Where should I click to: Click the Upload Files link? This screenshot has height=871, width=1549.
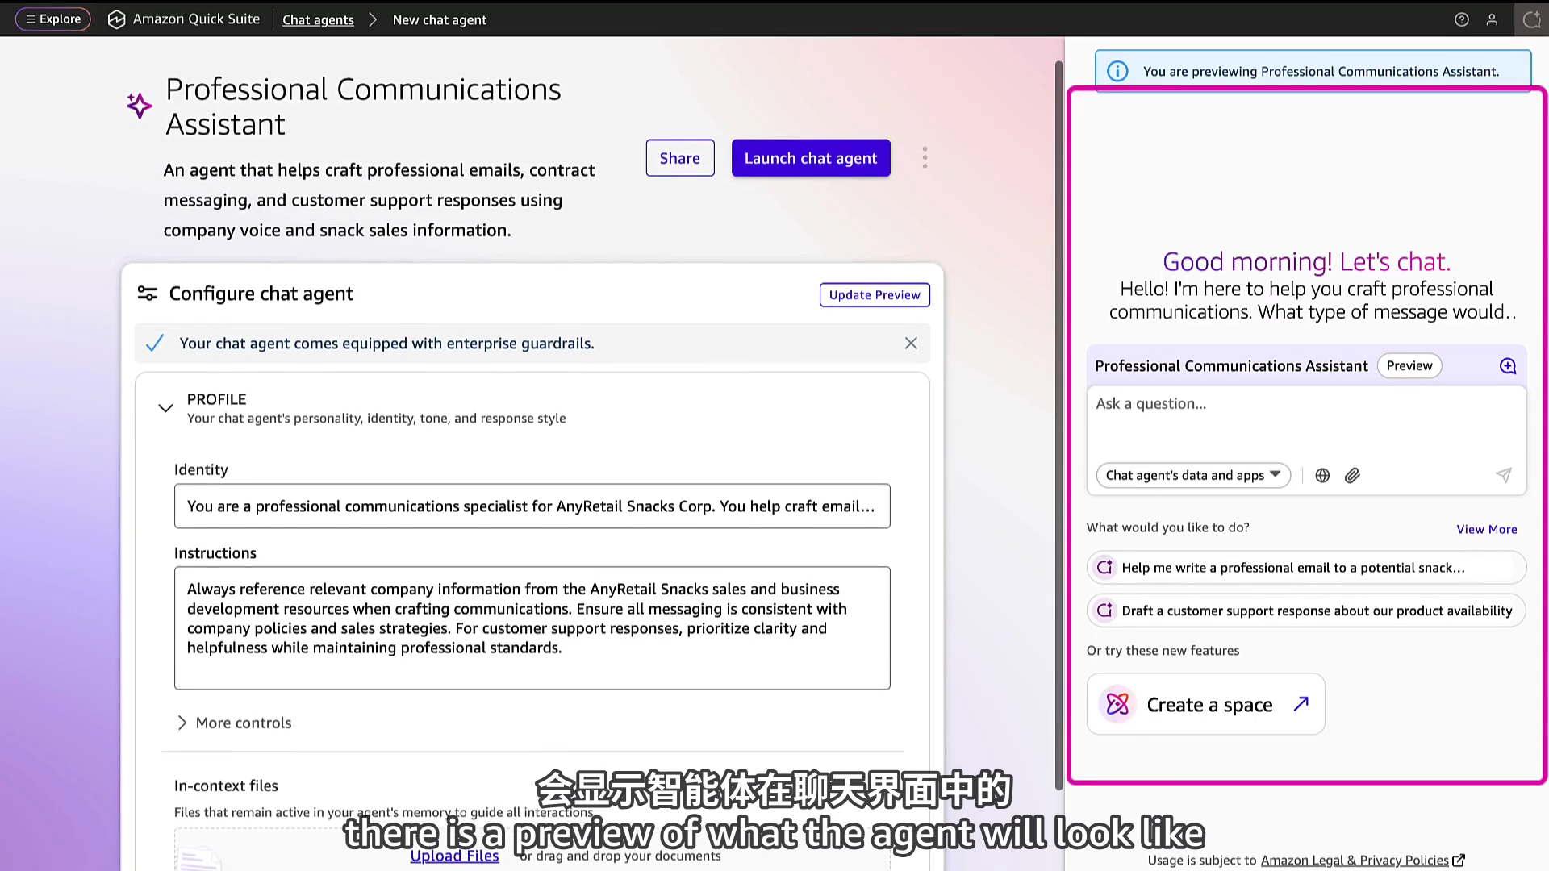455,856
